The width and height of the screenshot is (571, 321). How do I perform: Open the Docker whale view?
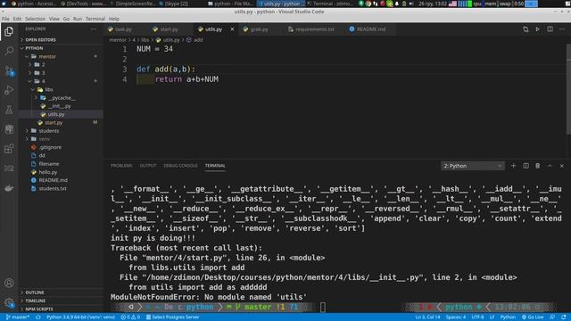tap(9, 188)
